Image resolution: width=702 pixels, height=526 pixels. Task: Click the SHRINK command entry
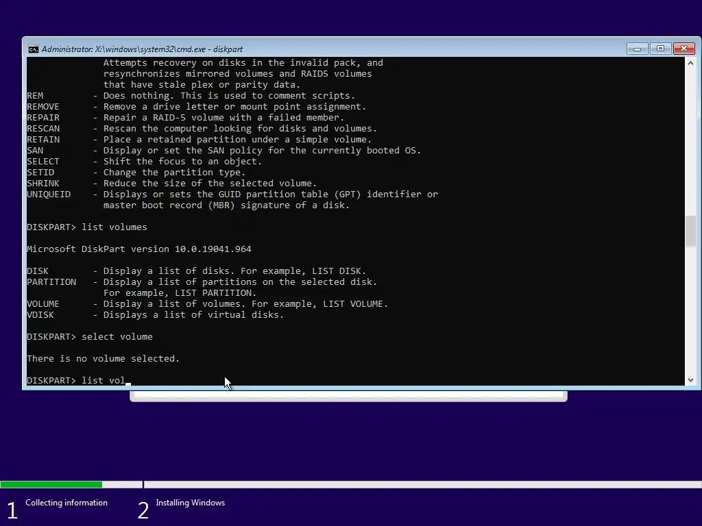pyautogui.click(x=172, y=183)
